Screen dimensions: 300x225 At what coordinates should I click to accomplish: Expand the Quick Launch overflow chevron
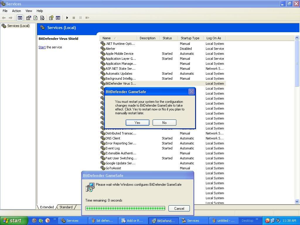pyautogui.click(x=55, y=219)
